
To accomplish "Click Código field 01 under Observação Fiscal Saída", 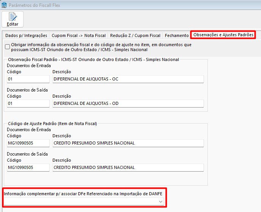I will pyautogui.click(x=28, y=103).
